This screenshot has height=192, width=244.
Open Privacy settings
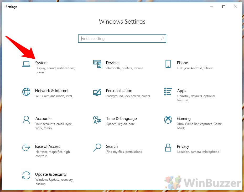(x=183, y=146)
